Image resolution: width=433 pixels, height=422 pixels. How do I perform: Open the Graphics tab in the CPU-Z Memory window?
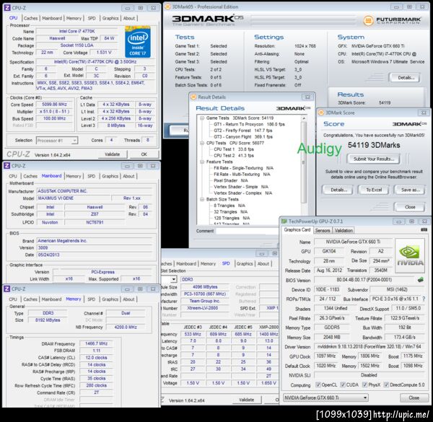(x=110, y=299)
